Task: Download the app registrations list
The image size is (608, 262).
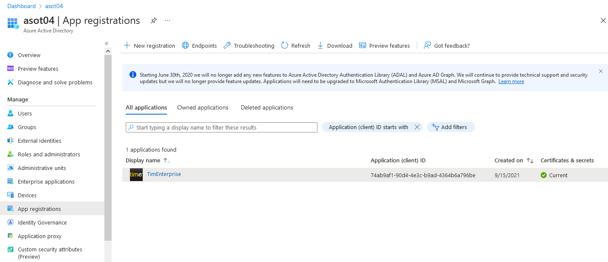Action: 335,46
